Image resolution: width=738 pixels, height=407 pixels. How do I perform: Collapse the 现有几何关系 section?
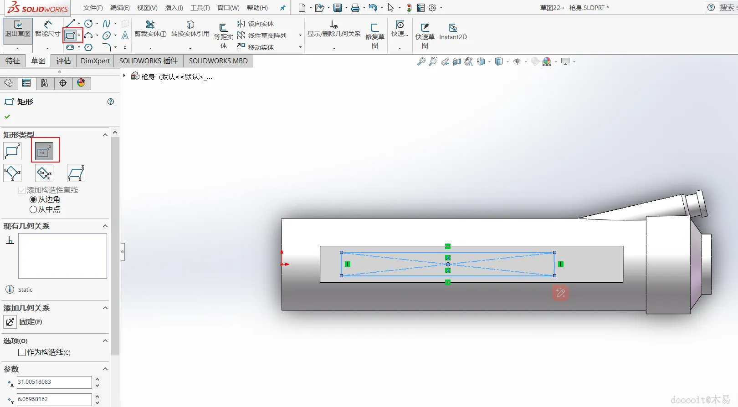click(105, 226)
